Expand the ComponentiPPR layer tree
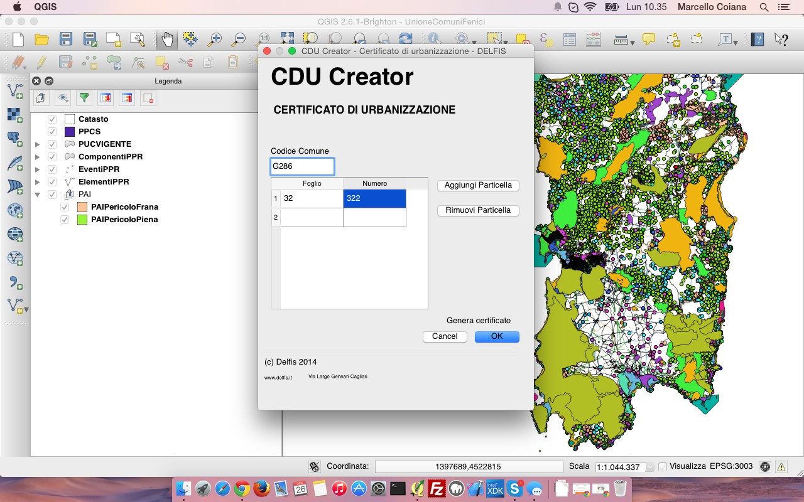Screen dimensions: 804x502 pos(38,157)
